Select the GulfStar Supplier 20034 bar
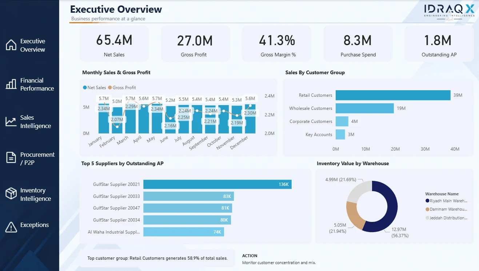The height and width of the screenshot is (271, 479). coord(187,220)
